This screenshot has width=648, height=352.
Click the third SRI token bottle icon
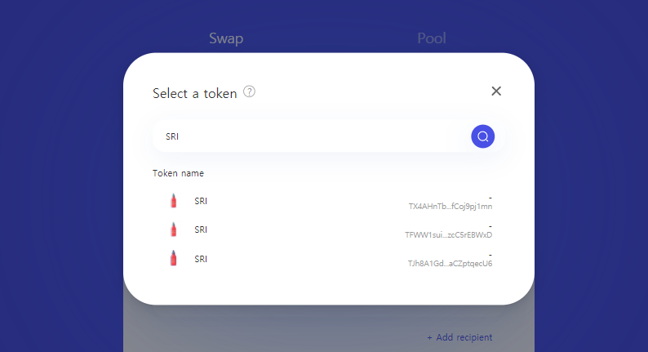pos(173,259)
